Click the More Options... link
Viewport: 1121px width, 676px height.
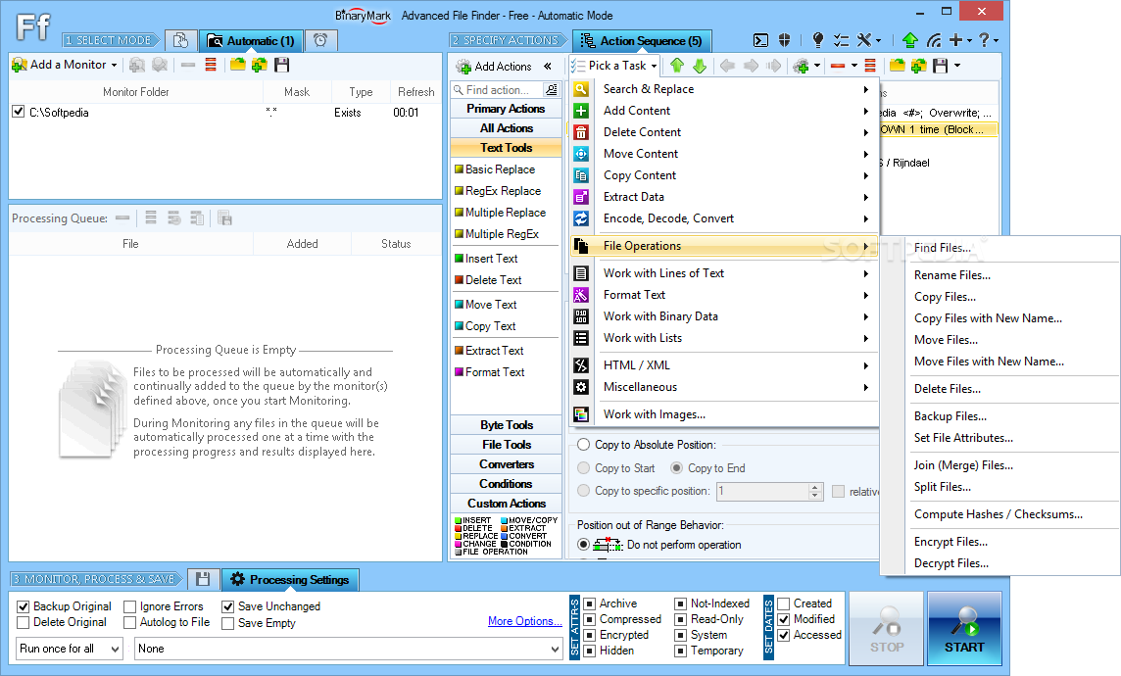click(x=525, y=621)
